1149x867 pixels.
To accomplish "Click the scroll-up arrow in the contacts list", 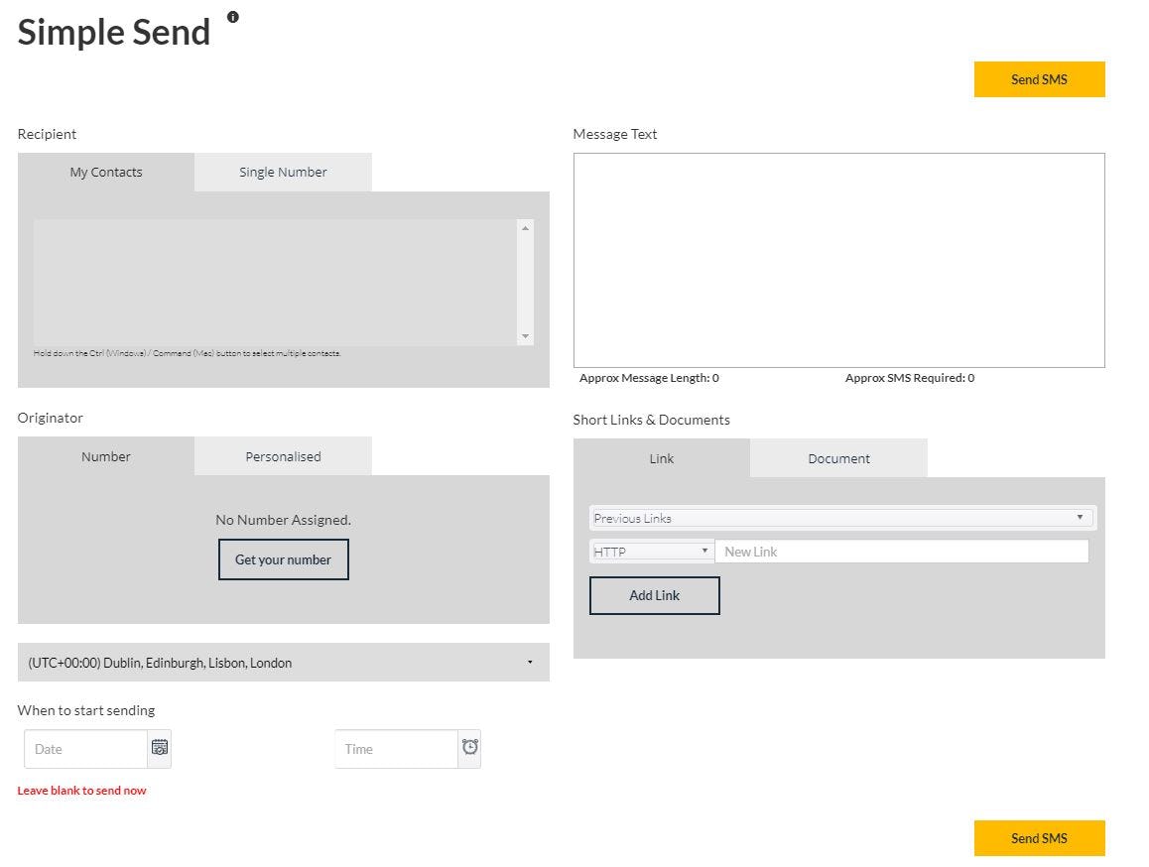I will click(x=524, y=225).
